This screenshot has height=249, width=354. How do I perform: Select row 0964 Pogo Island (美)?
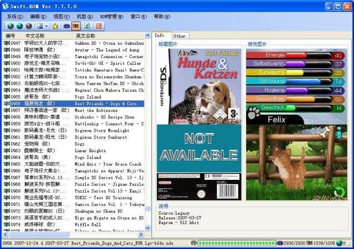click(x=74, y=157)
